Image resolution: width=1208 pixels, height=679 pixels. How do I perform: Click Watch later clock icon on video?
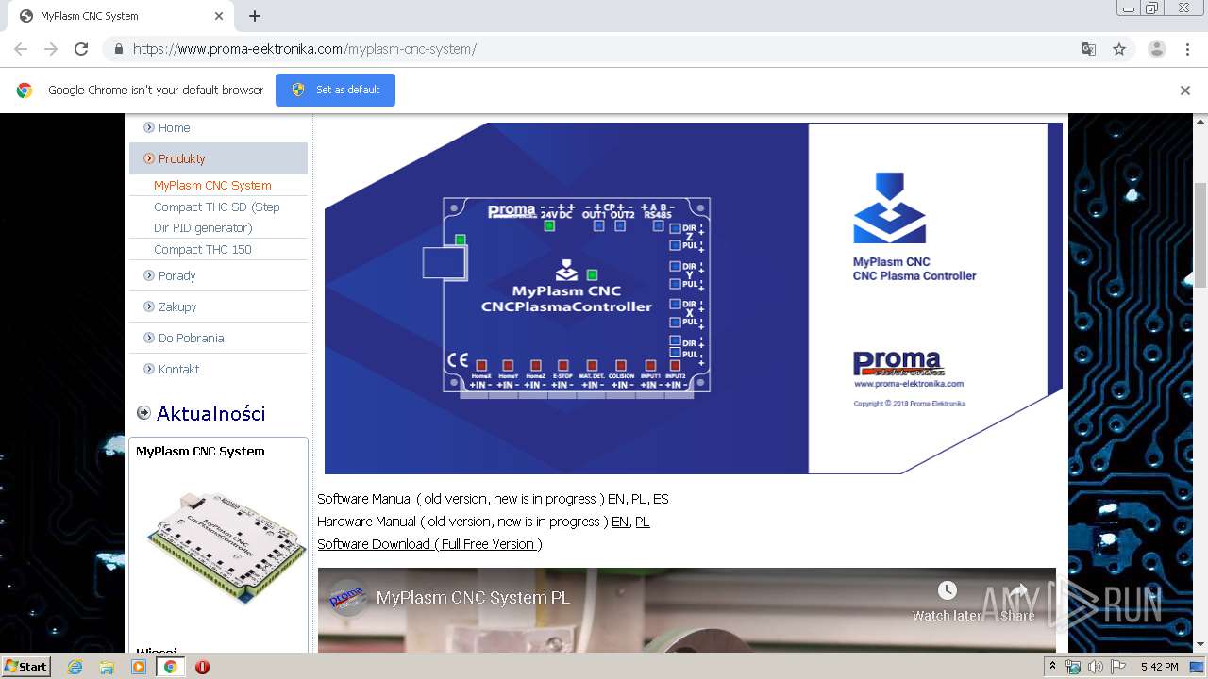point(948,590)
